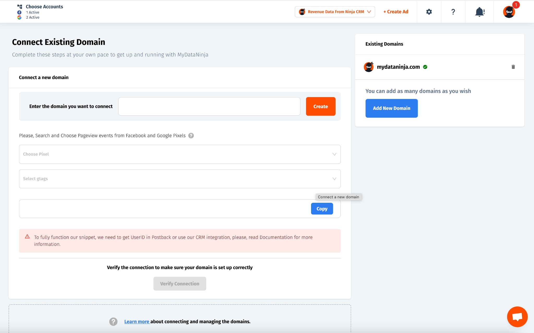This screenshot has width=534, height=333.
Task: Click gray question icon beside Learn more
Action: pos(113,322)
